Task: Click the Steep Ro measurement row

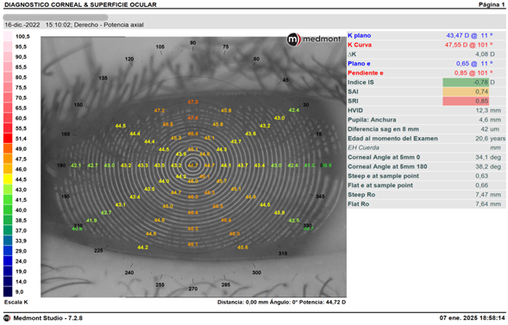Action: coord(426,195)
